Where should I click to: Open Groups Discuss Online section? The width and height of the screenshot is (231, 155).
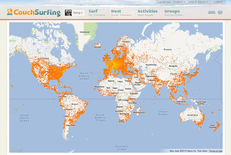click(x=173, y=13)
